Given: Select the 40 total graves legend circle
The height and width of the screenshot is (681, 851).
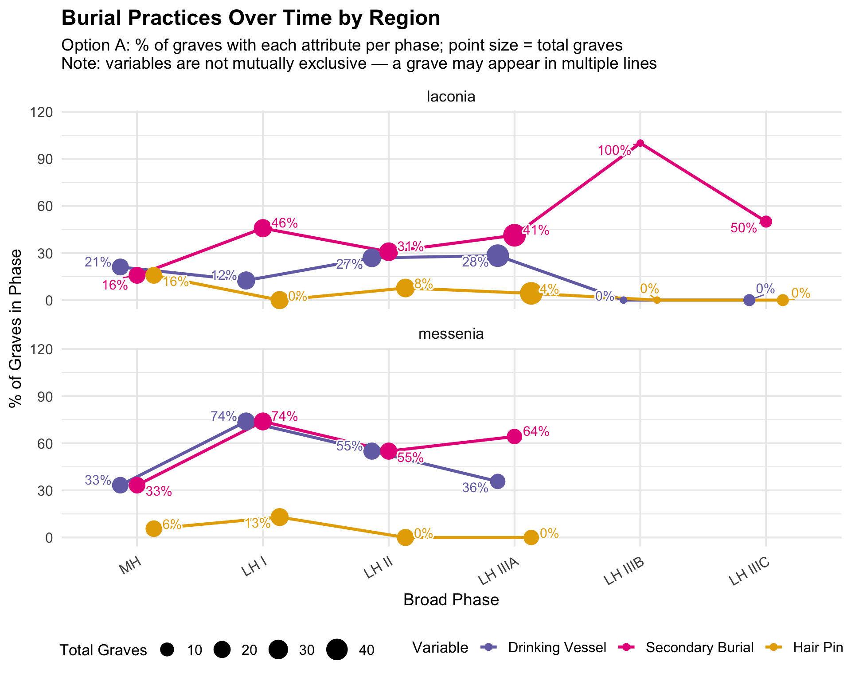Looking at the screenshot, I should tap(337, 650).
